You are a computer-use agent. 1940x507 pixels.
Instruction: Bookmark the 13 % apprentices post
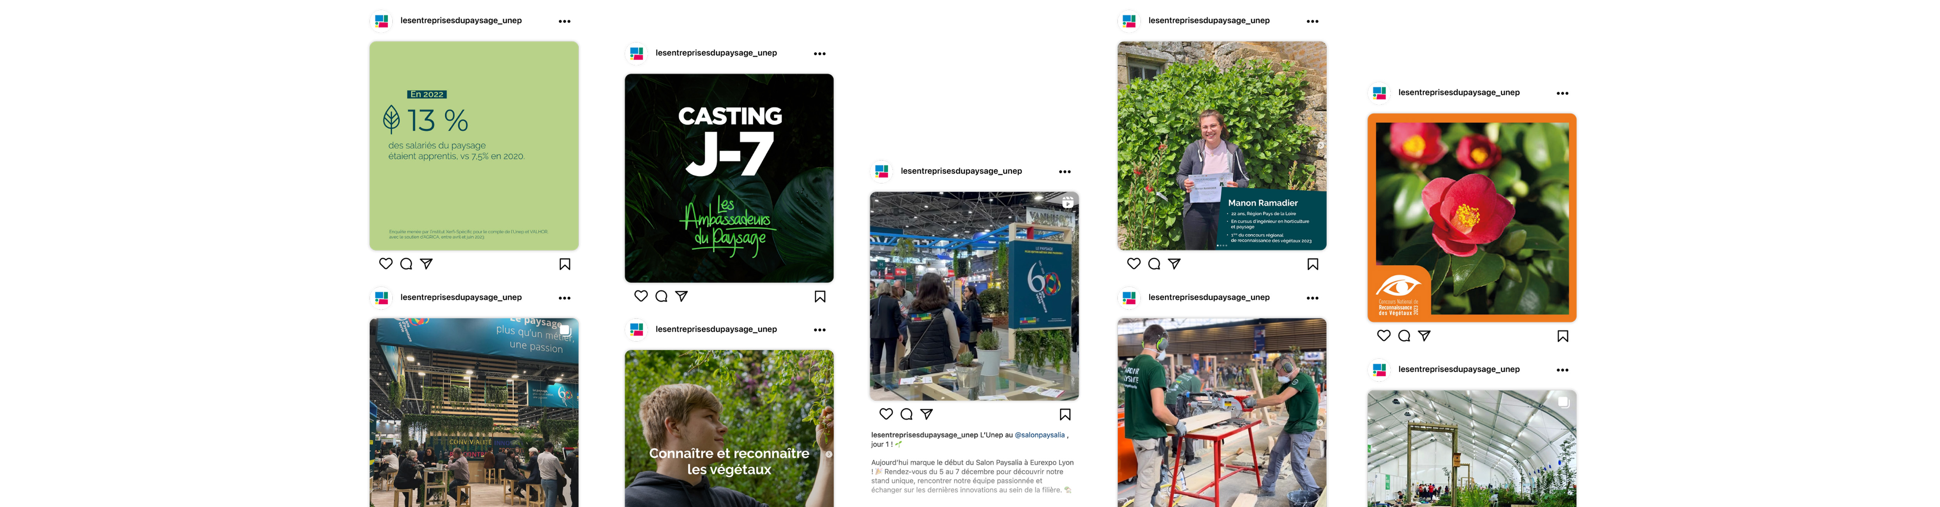coord(565,264)
